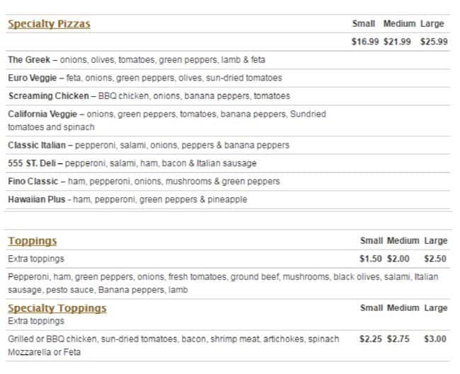
Task: Click the $2.25 small specialty topping price
Action: pyautogui.click(x=371, y=339)
